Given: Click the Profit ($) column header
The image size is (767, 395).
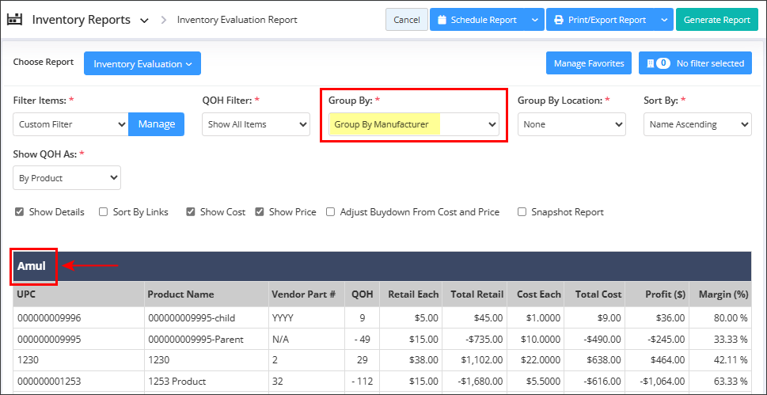Looking at the screenshot, I should pyautogui.click(x=657, y=294).
